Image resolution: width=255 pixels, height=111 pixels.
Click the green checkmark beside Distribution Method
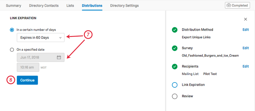[x=175, y=30]
